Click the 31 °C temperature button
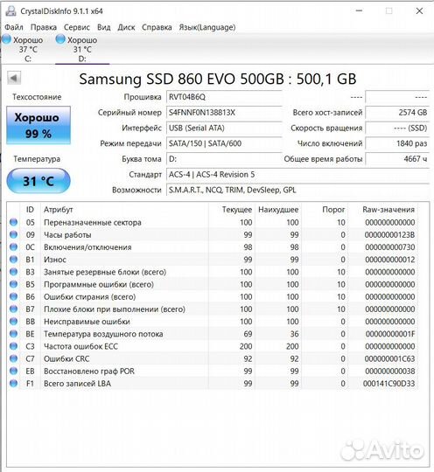Image resolution: width=434 pixels, height=472 pixels. point(38,181)
